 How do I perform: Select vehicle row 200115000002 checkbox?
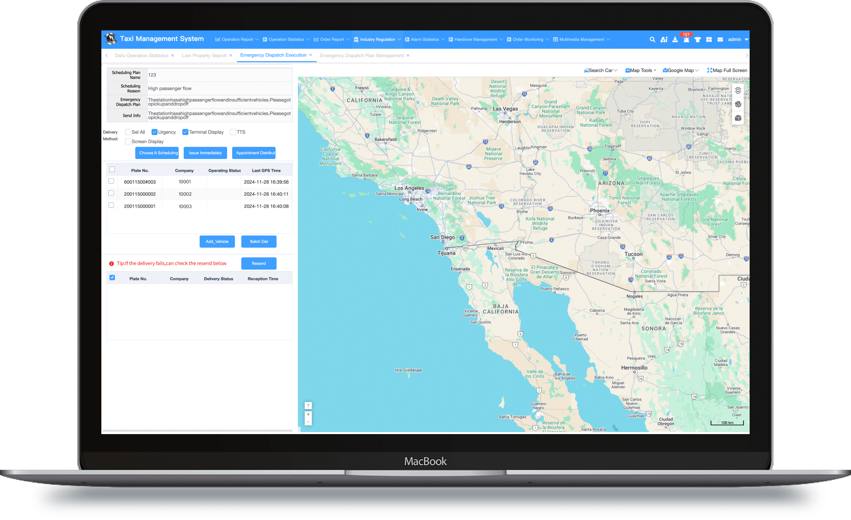click(111, 193)
